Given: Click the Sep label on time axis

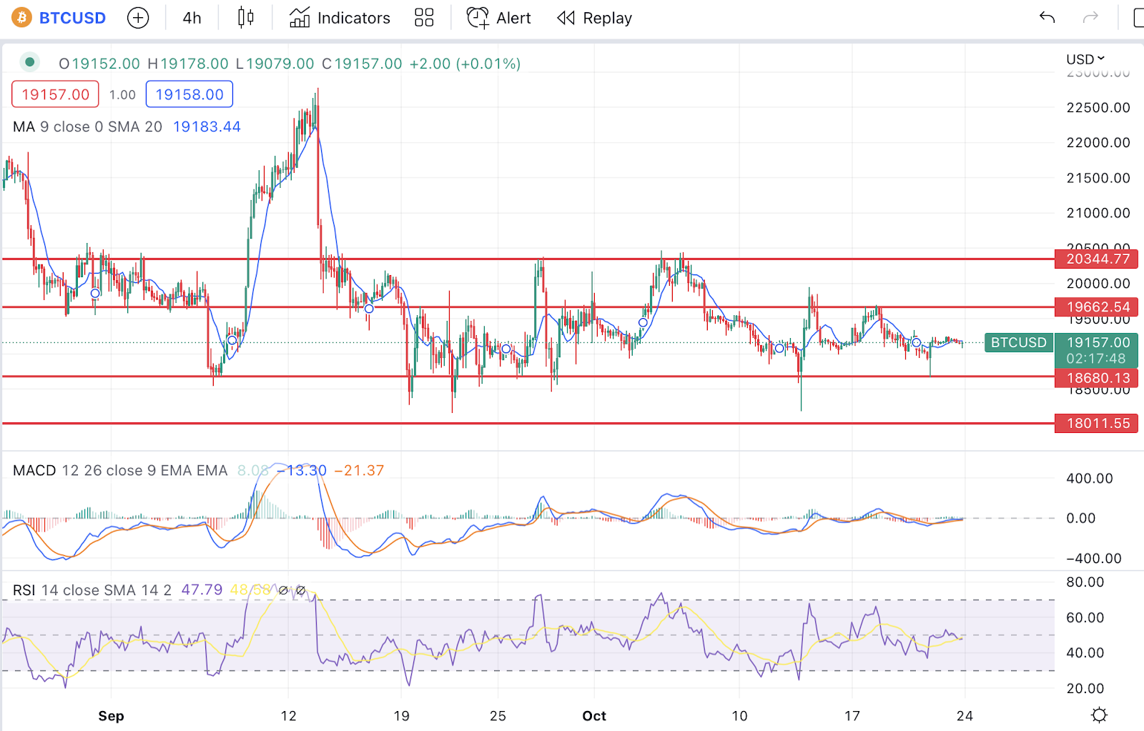Looking at the screenshot, I should 111,716.
